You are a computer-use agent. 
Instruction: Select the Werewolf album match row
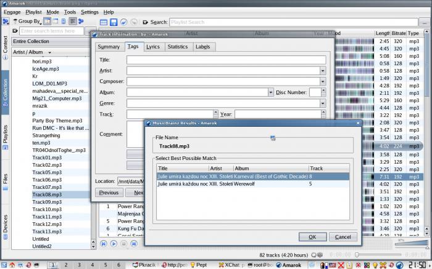click(253, 184)
